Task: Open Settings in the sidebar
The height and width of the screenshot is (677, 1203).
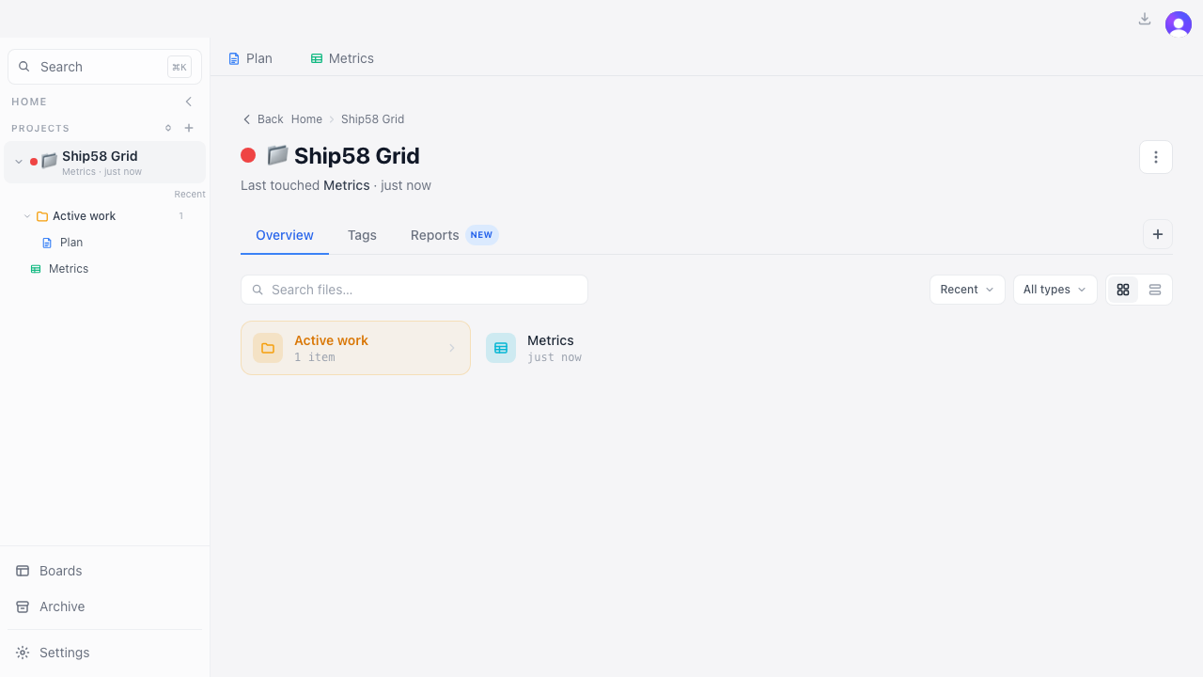Action: (104, 653)
